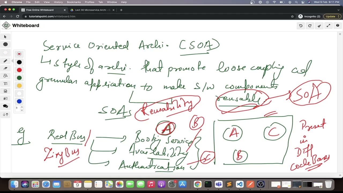Image resolution: width=343 pixels, height=193 pixels.
Task: Clear the board with the broom icon
Action: pos(319,26)
